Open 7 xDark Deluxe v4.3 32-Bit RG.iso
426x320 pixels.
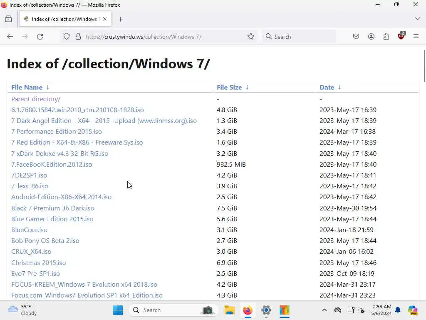(x=60, y=154)
